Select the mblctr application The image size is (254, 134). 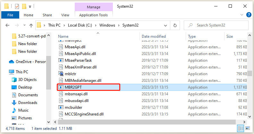(71, 74)
